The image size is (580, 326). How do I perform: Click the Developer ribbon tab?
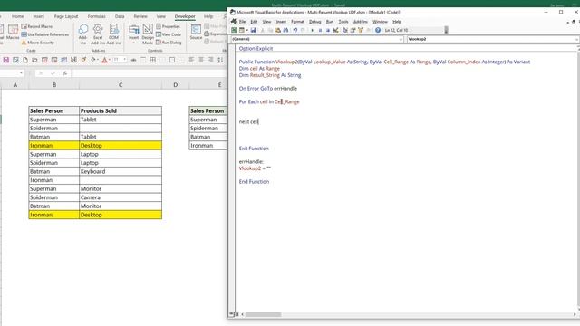[x=185, y=16]
